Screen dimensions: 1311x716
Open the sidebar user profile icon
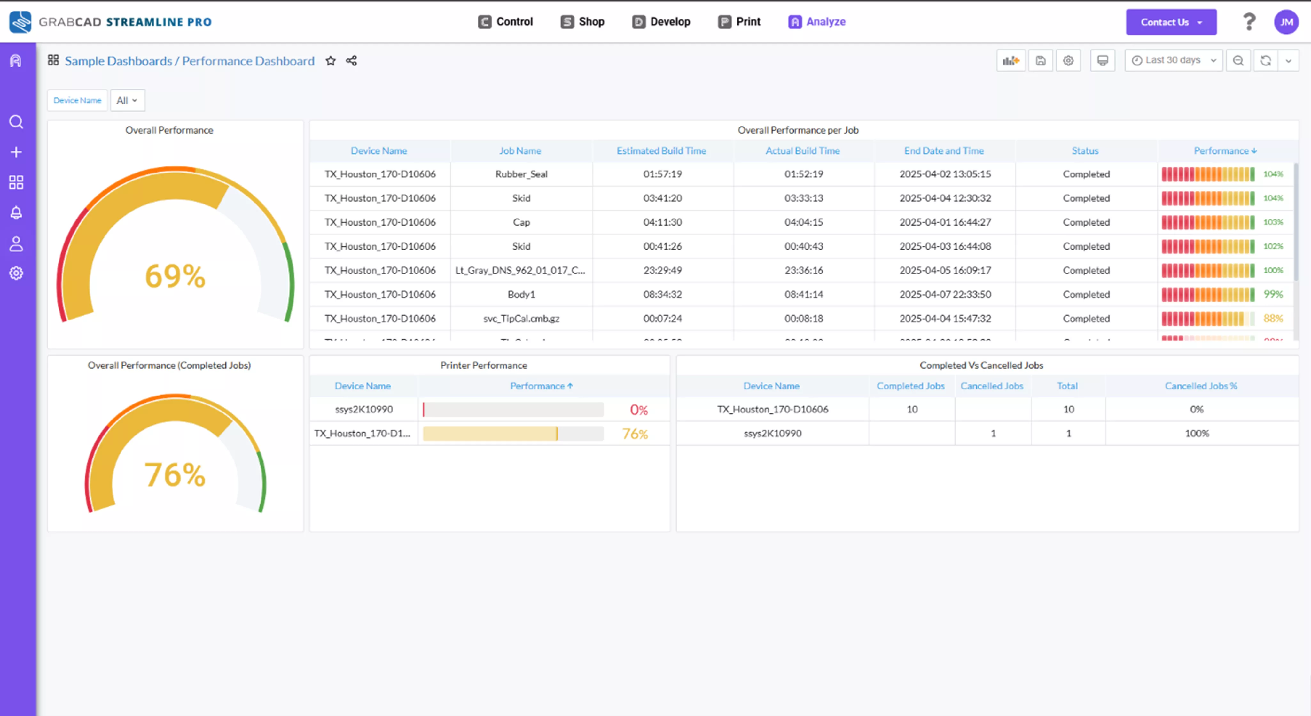point(16,243)
